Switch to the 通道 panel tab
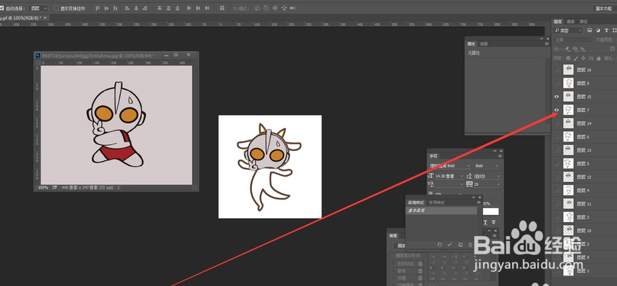 [571, 21]
